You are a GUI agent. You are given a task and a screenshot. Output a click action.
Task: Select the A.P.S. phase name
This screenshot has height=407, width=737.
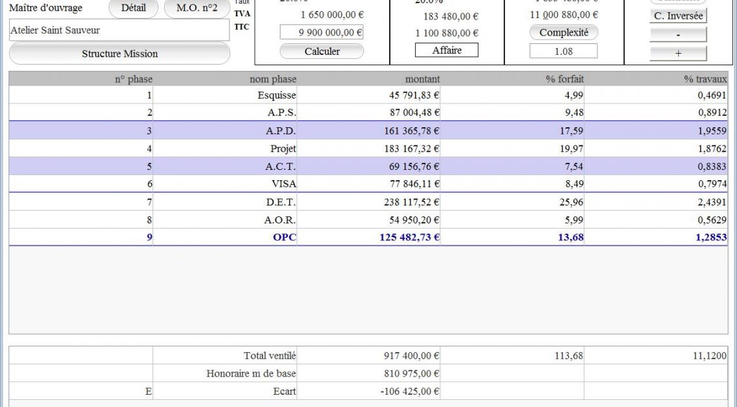tap(282, 112)
